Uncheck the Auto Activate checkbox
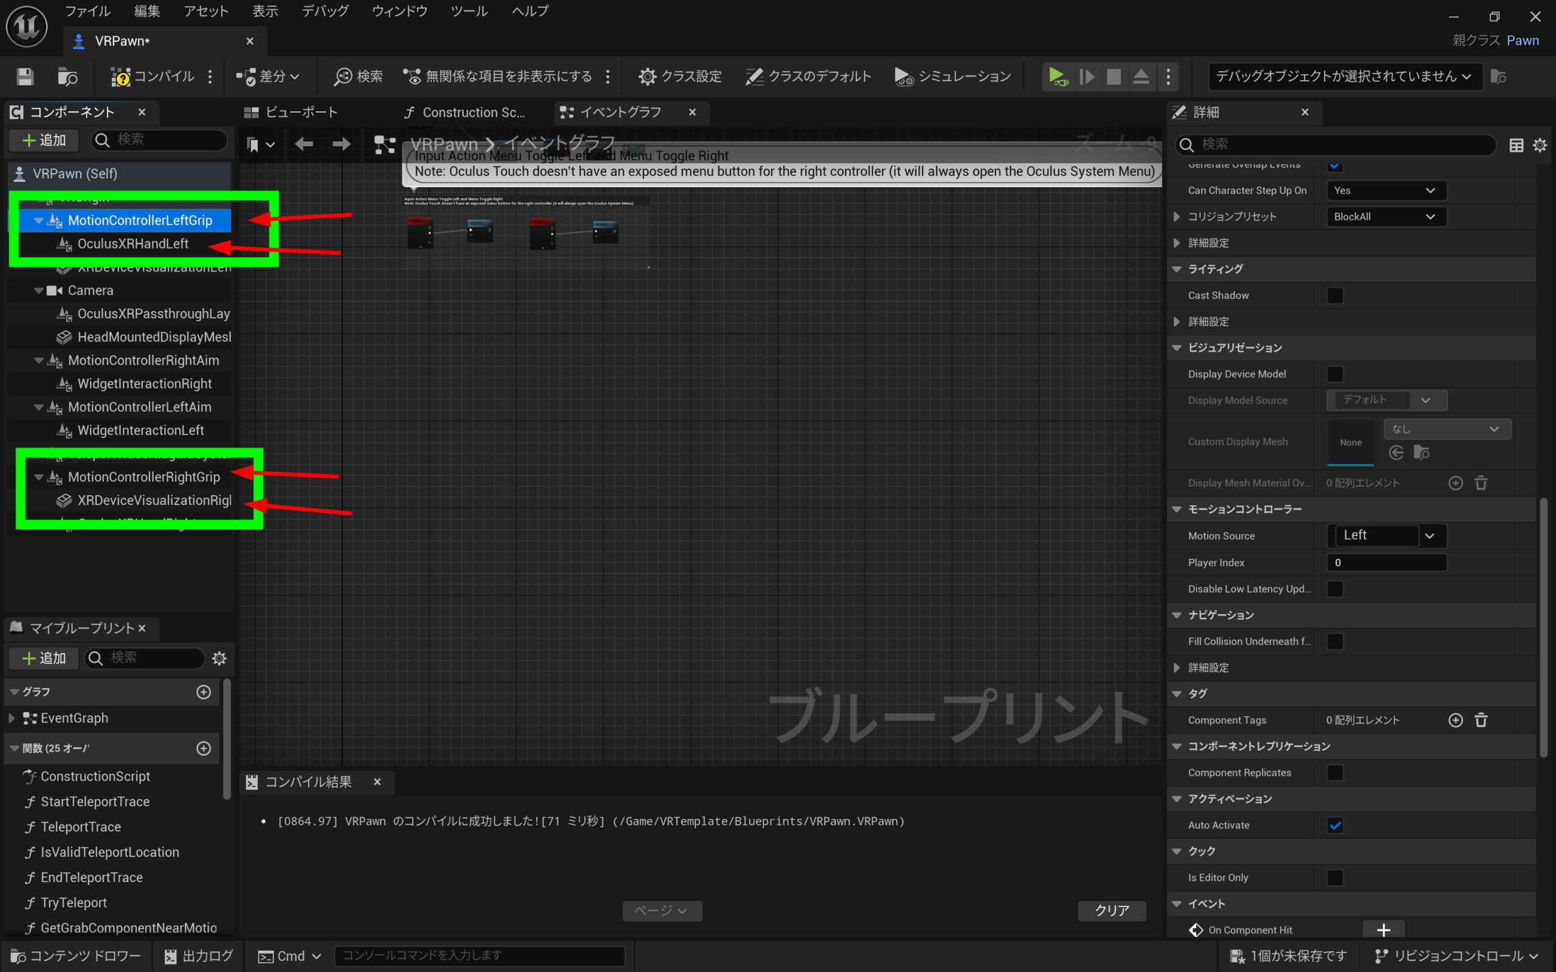This screenshot has height=972, width=1556. click(x=1335, y=825)
